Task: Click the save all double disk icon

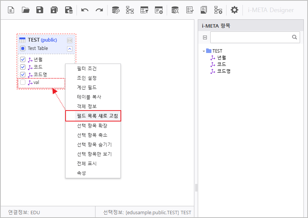Action: [54, 10]
